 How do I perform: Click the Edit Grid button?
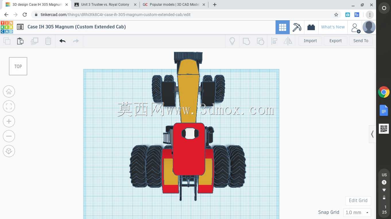coord(358,201)
